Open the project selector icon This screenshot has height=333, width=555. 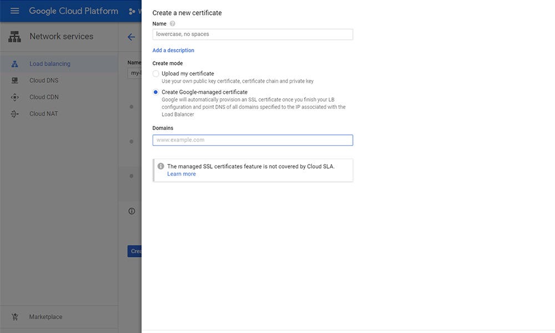point(132,11)
